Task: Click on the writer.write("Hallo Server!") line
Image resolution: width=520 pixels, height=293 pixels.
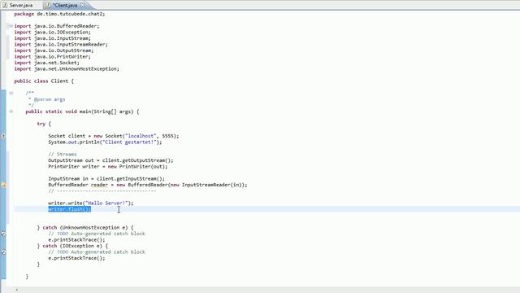Action: (x=91, y=203)
